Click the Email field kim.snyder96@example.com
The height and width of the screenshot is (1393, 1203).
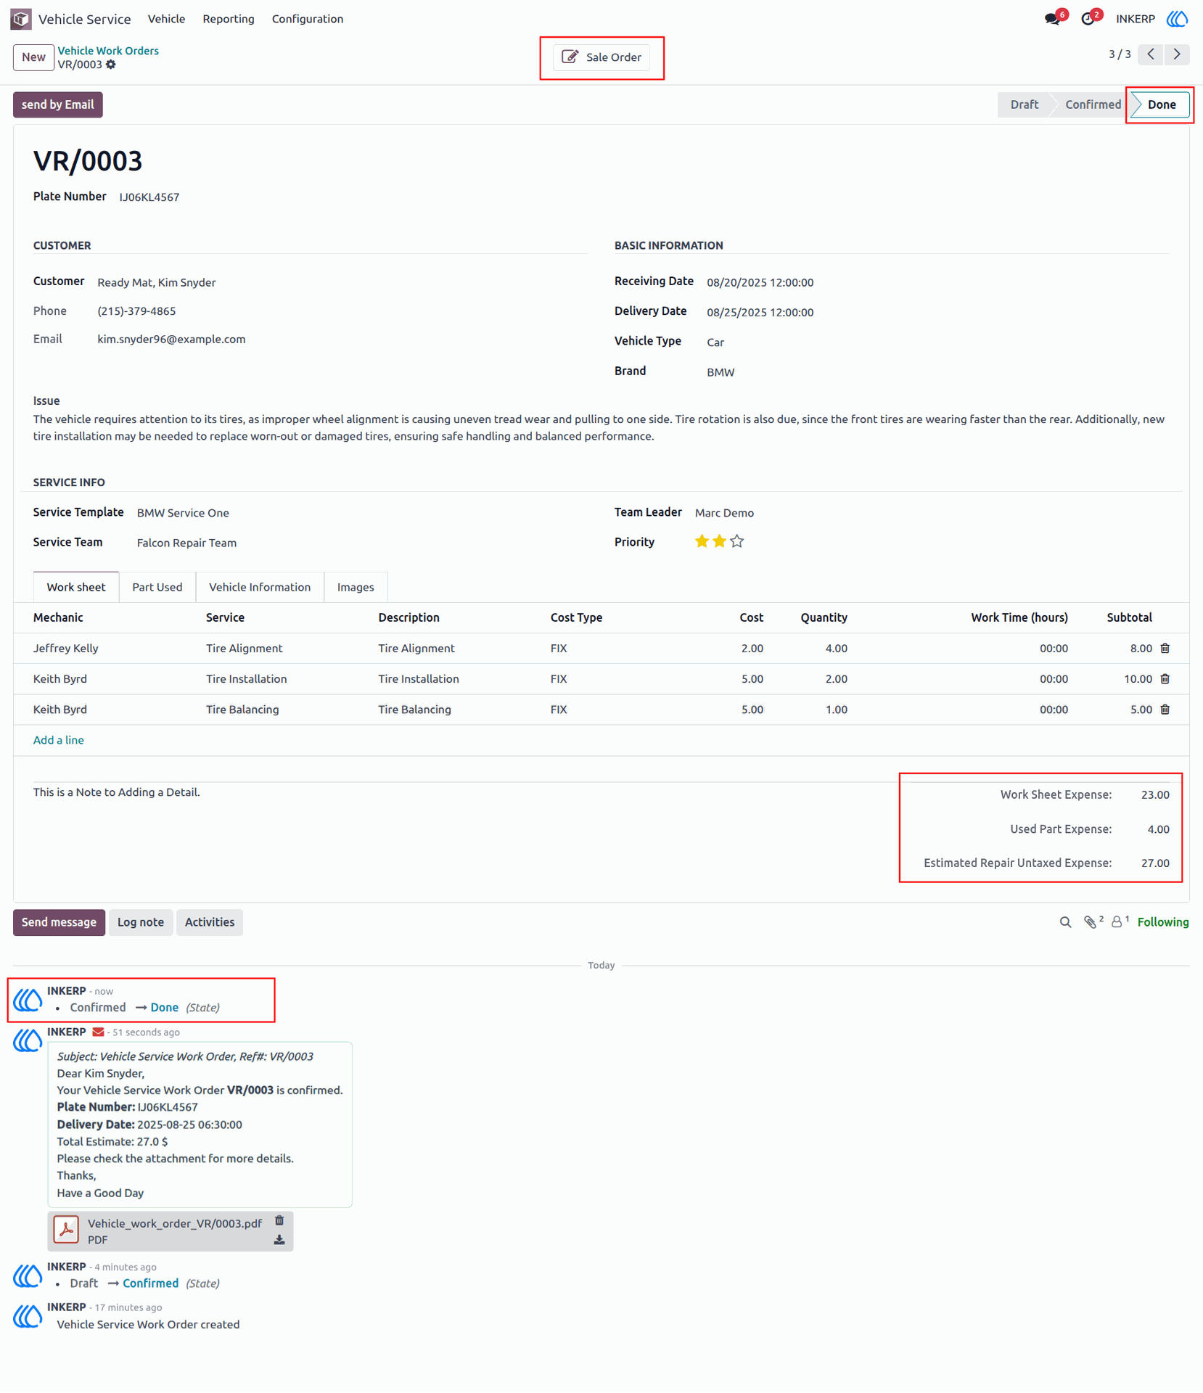click(171, 339)
